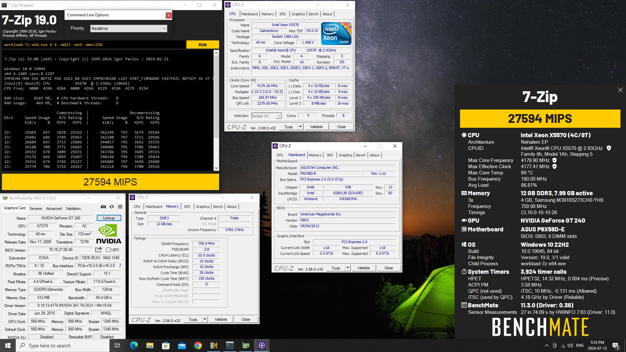Take a GPU-Z screenshot with camera icon
The width and height of the screenshot is (626, 352).
(103, 207)
